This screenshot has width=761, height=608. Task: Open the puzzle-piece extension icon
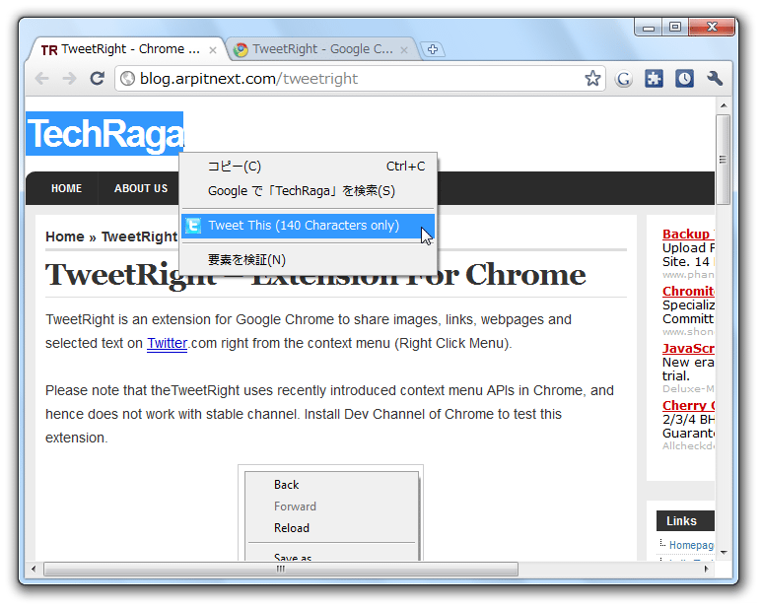(x=654, y=78)
